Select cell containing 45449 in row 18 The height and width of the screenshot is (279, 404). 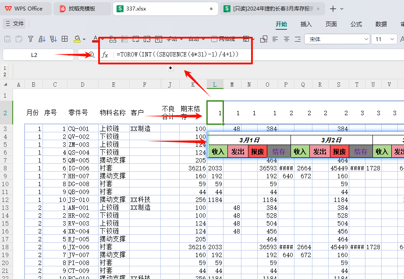point(339,247)
